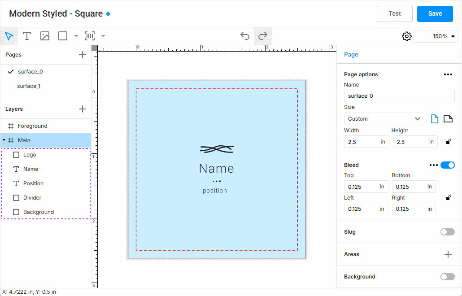Edit the Height value field
Image resolution: width=462 pixels, height=296 pixels.
(415, 142)
